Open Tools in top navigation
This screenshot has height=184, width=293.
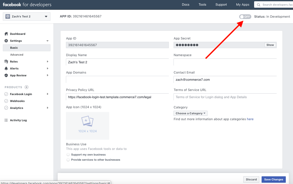tap(202, 5)
